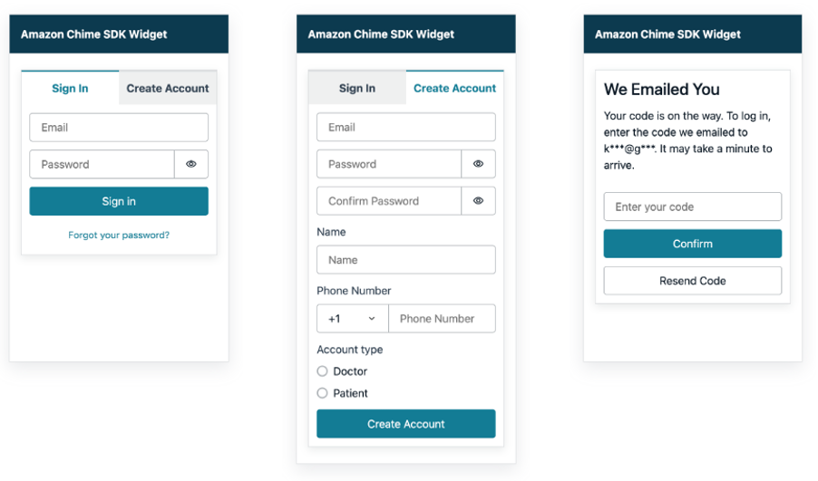This screenshot has height=481, width=818.
Task: Open the +1 country code dropdown
Action: (353, 319)
